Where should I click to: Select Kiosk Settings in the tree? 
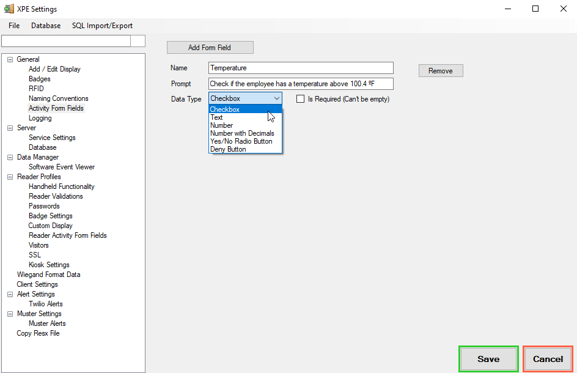click(50, 265)
